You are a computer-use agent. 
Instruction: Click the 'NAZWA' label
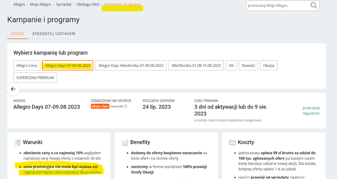click(x=19, y=101)
